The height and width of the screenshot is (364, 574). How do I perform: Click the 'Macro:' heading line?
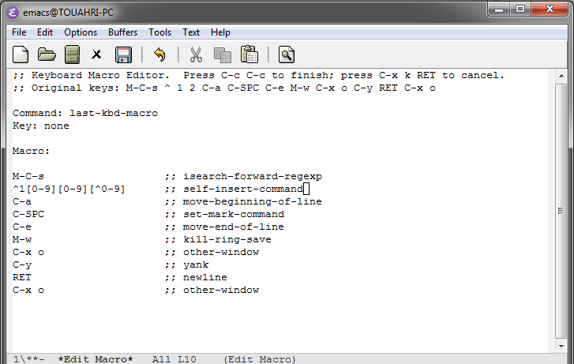[x=31, y=152]
